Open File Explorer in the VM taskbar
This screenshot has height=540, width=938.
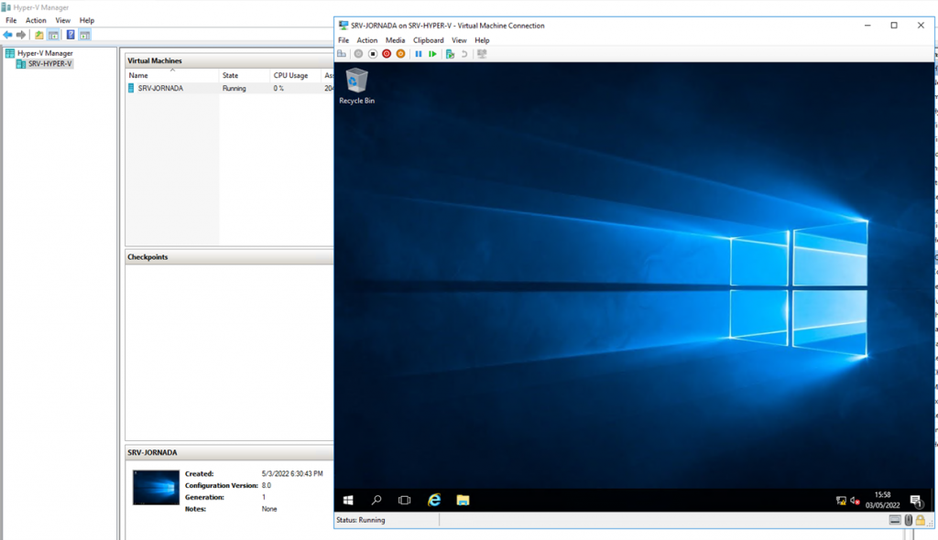[463, 500]
